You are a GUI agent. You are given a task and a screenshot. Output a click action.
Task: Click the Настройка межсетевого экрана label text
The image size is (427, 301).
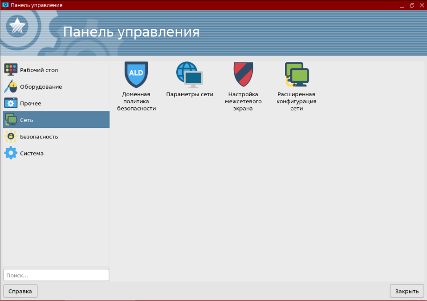pyautogui.click(x=243, y=102)
